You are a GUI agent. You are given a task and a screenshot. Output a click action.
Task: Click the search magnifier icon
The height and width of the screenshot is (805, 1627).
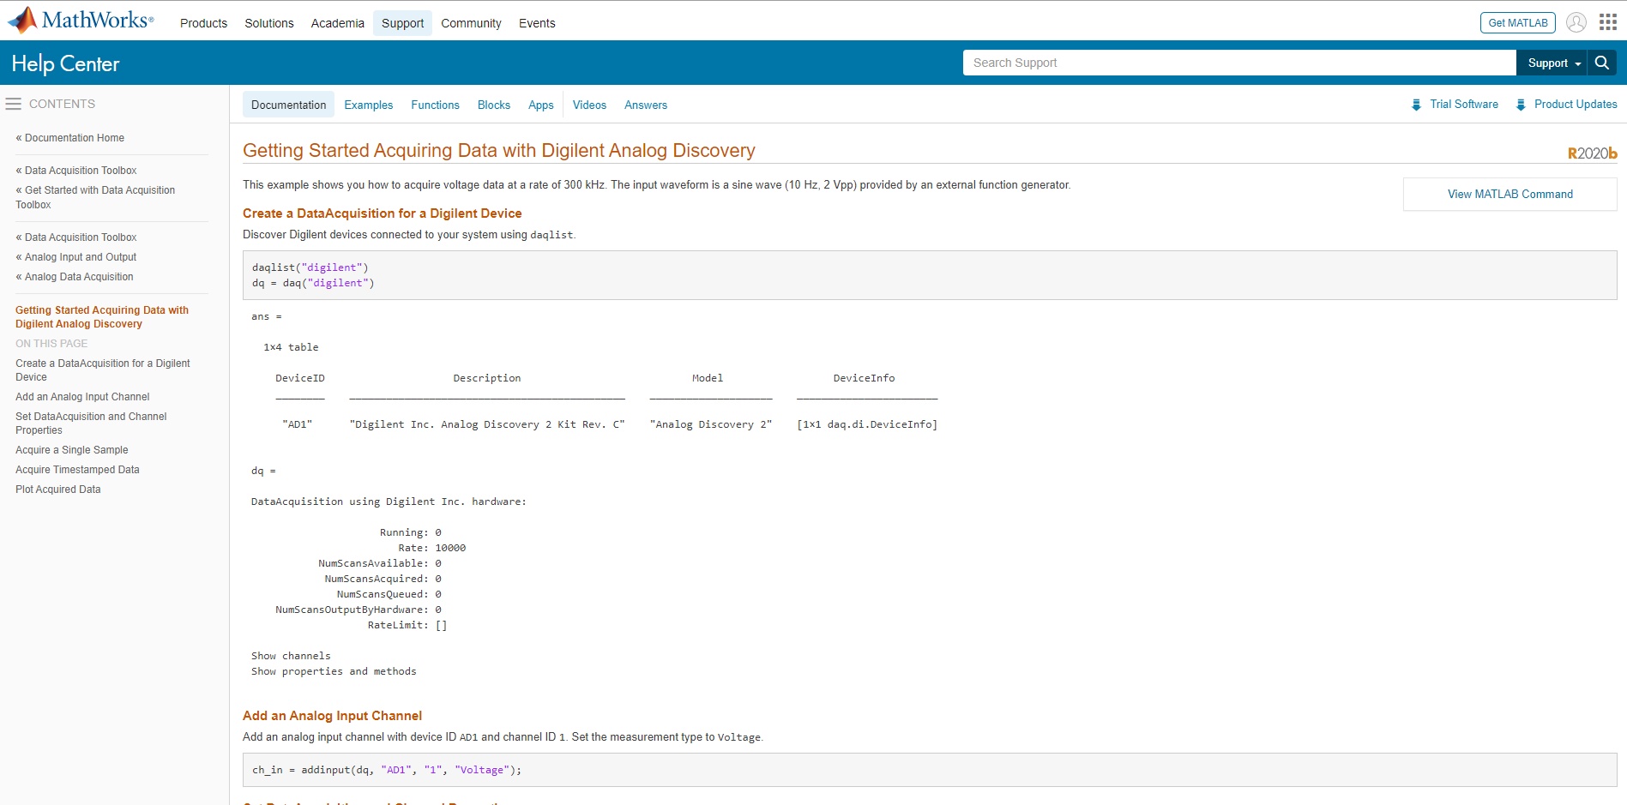point(1601,63)
